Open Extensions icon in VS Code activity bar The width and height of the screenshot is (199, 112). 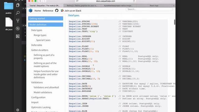point(18,36)
